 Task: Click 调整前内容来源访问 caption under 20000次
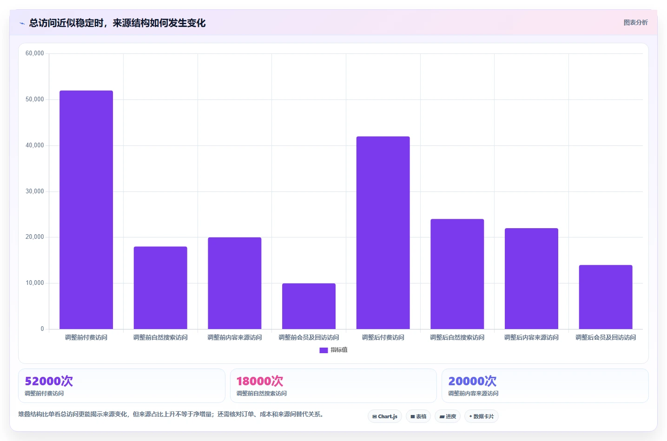click(473, 393)
